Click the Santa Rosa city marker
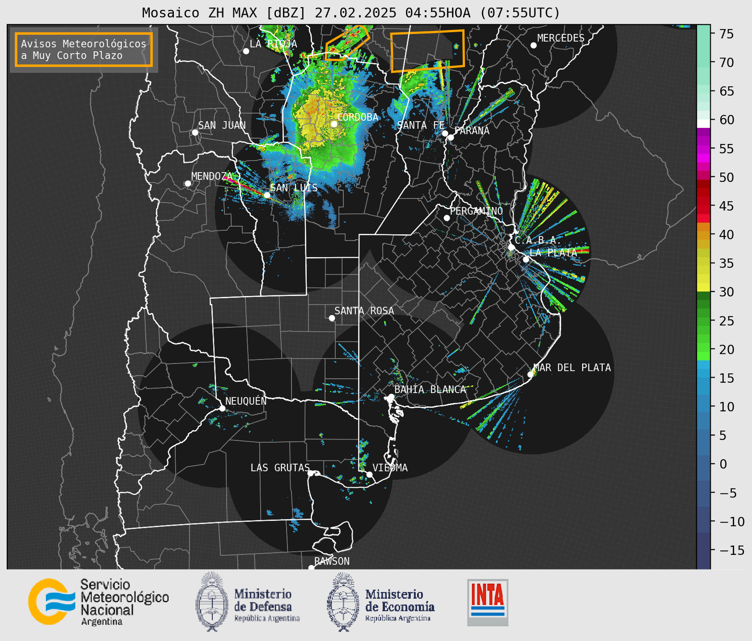Screen dimensions: 752x641 (x=332, y=318)
